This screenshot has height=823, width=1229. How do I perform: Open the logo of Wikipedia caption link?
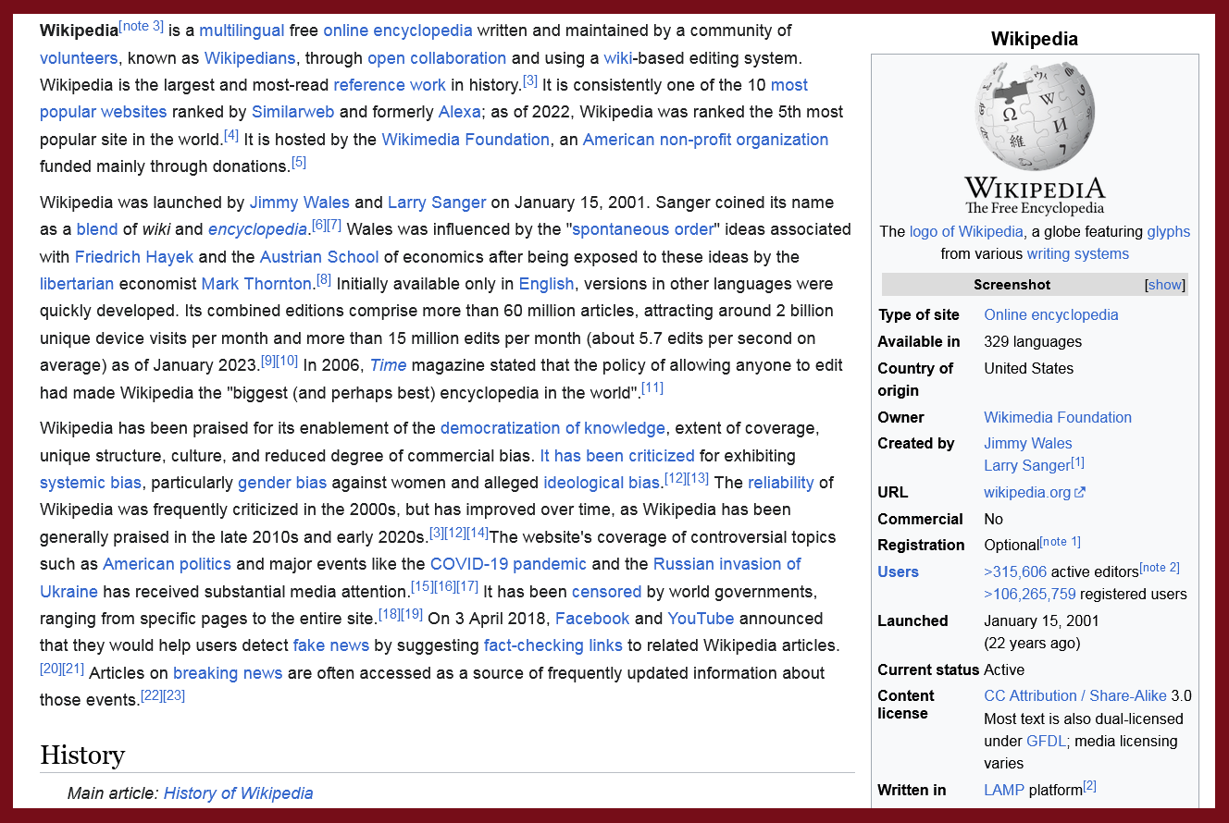point(966,231)
